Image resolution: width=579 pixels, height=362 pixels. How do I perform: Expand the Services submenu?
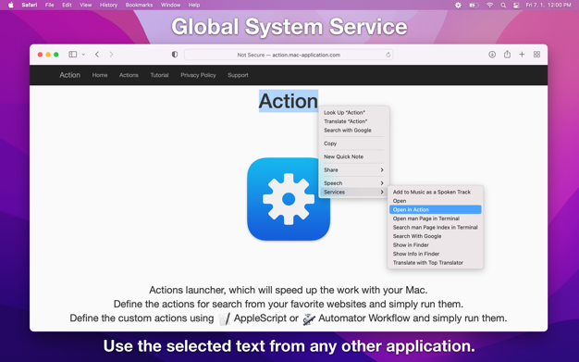click(353, 192)
